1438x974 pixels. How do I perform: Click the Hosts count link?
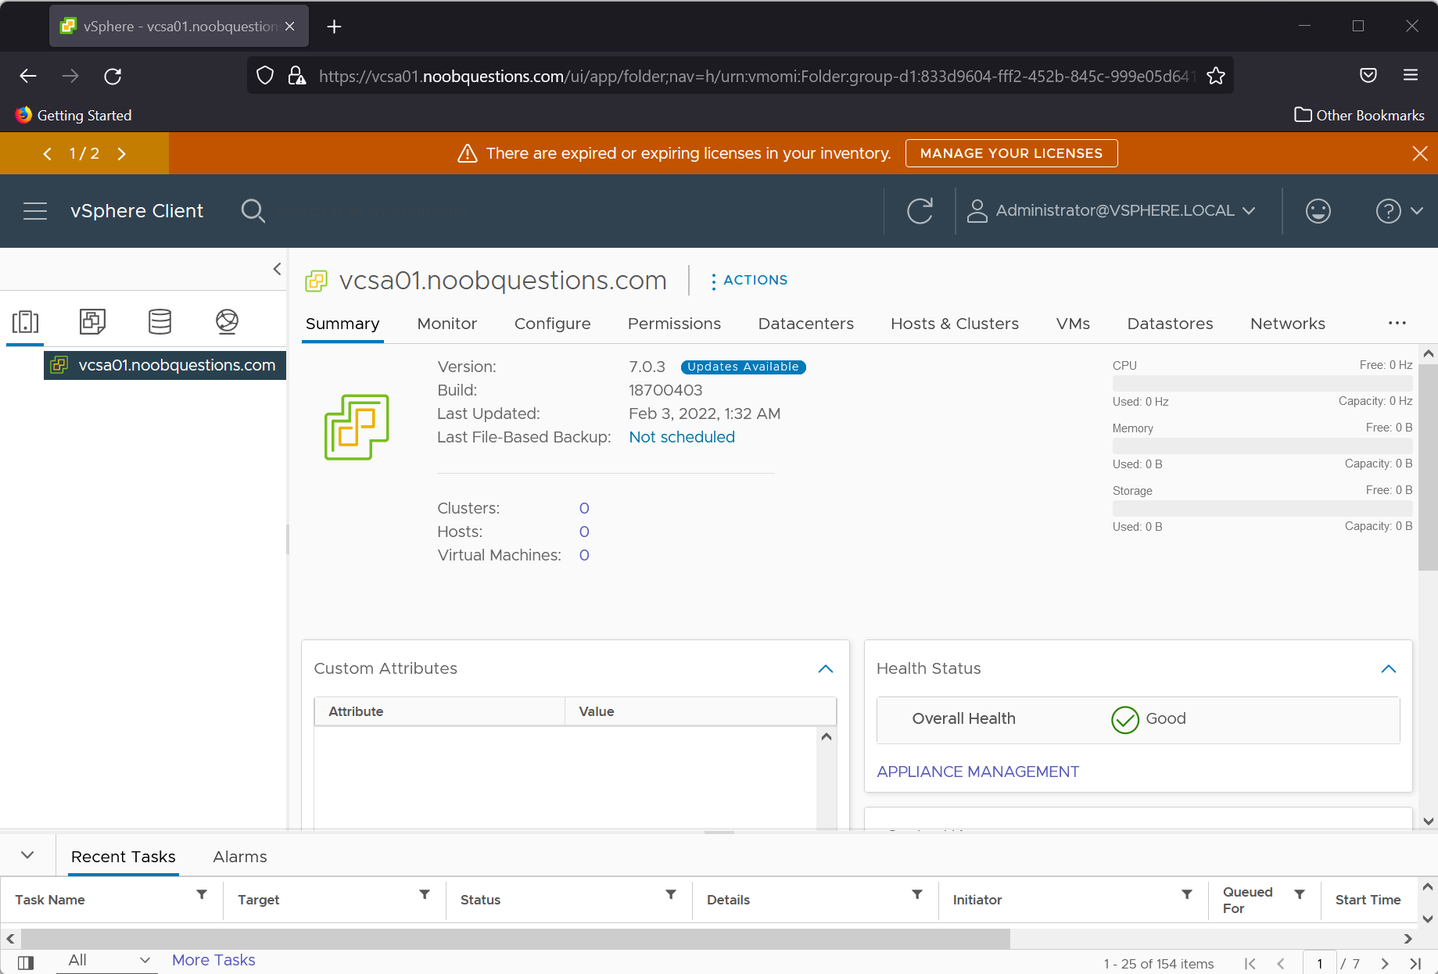(x=584, y=532)
